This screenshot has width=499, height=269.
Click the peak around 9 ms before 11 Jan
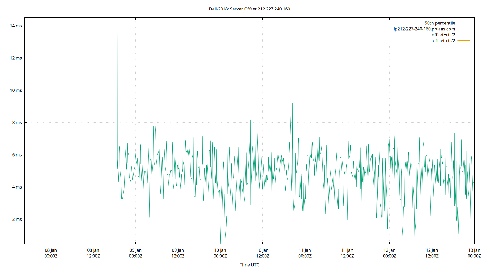292,103
